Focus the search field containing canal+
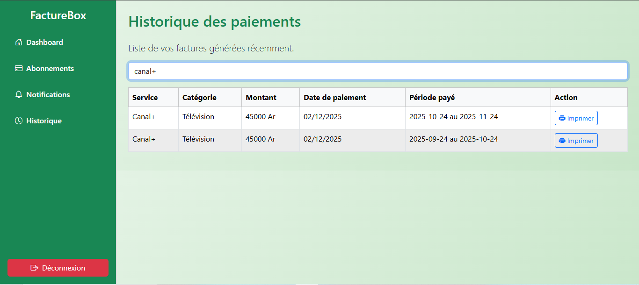 378,71
